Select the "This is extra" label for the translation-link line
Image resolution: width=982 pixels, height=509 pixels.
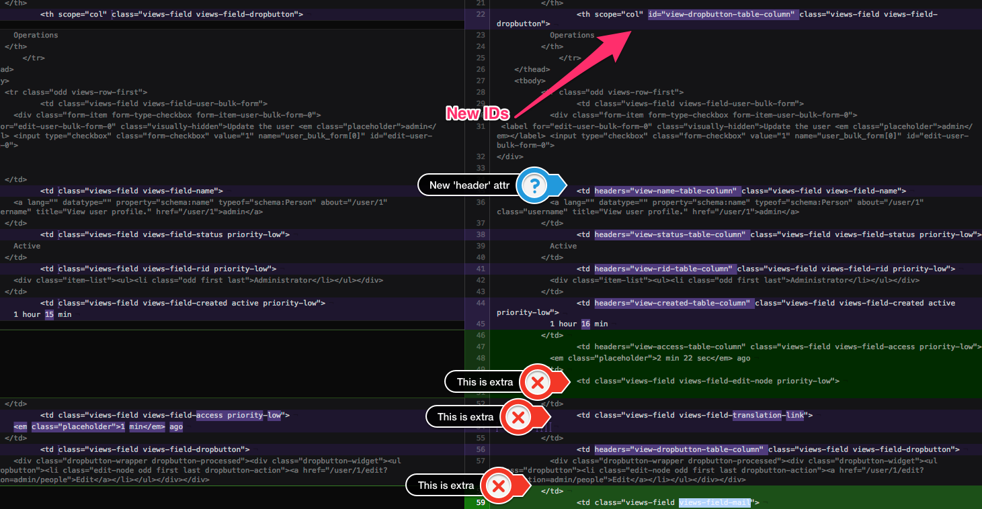(465, 417)
